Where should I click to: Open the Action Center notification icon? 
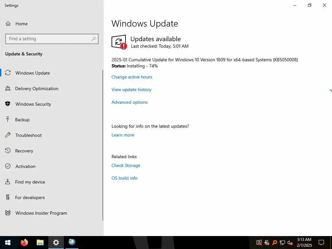click(x=321, y=243)
